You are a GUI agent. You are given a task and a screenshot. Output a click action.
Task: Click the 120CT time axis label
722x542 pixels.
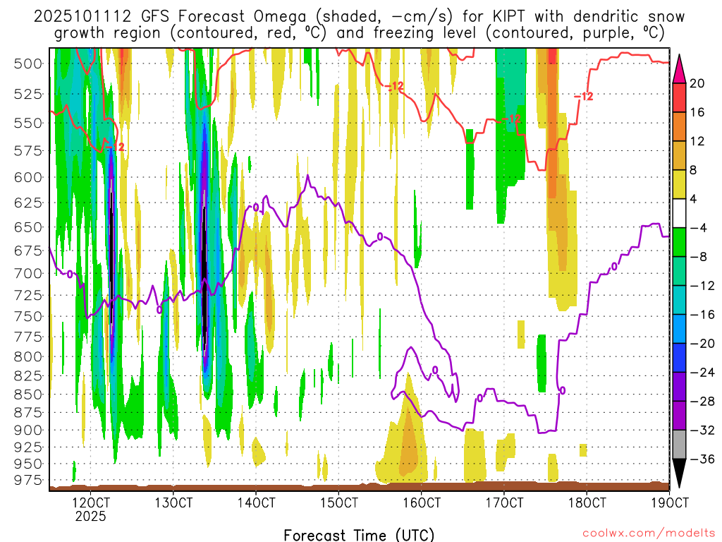[x=90, y=502]
